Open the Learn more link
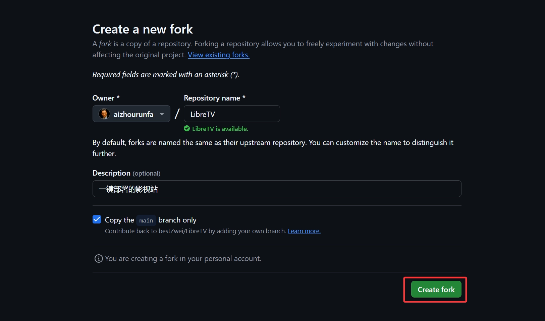 click(x=304, y=231)
